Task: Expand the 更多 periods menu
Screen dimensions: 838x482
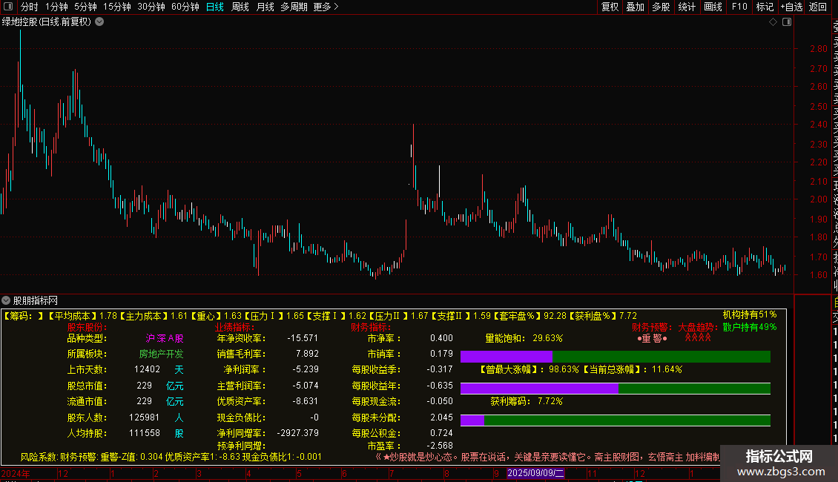Action: pos(326,7)
